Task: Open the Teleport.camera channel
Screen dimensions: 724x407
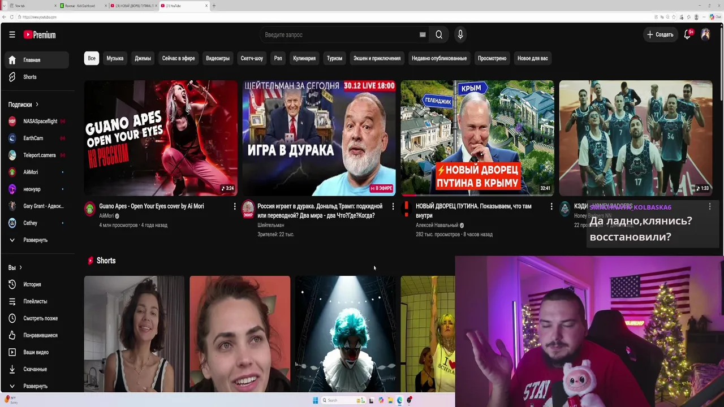Action: pyautogui.click(x=37, y=155)
